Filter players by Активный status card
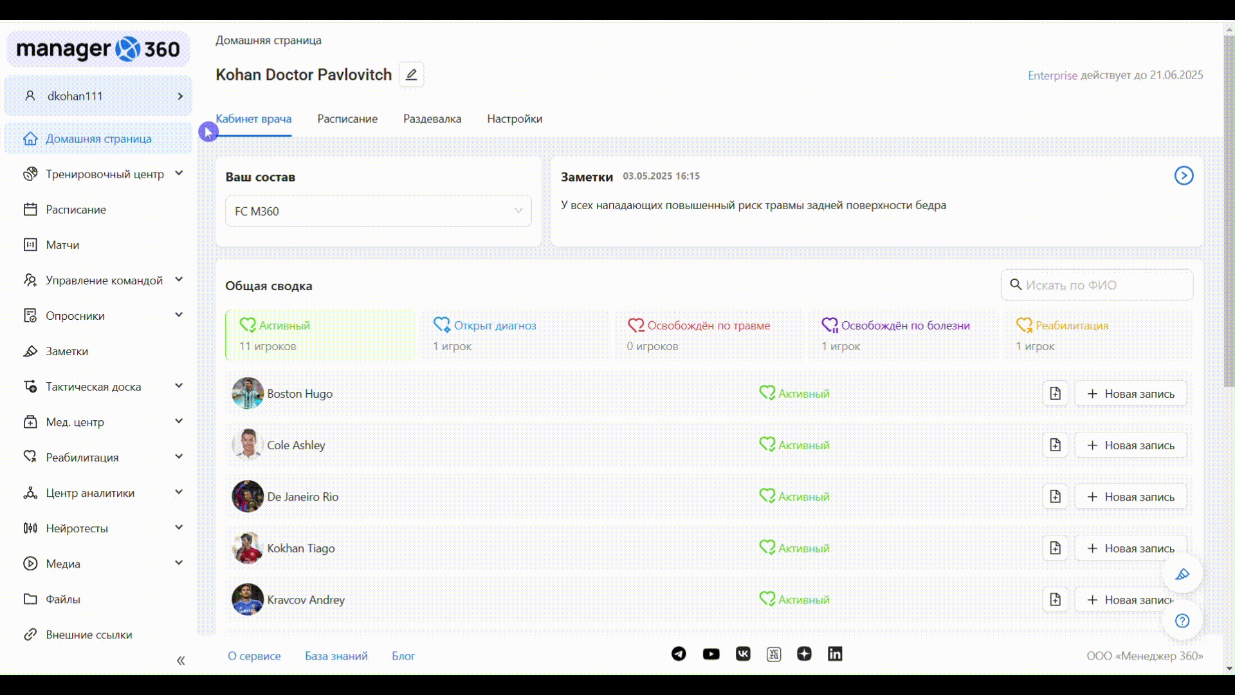The height and width of the screenshot is (695, 1235). [x=320, y=335]
